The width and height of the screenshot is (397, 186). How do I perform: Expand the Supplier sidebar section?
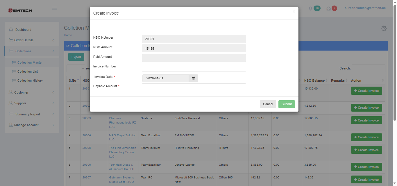pyautogui.click(x=20, y=103)
